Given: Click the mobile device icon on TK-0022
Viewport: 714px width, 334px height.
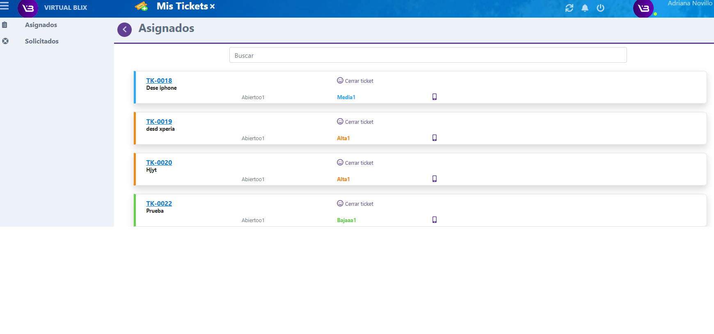Looking at the screenshot, I should (434, 220).
